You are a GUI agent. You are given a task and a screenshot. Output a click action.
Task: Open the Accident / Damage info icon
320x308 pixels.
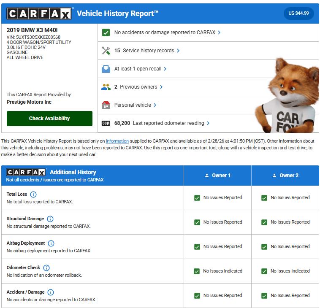tap(51, 292)
